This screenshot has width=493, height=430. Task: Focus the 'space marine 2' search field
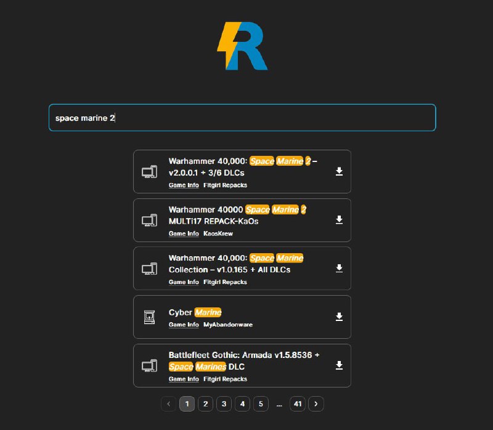[x=242, y=118]
